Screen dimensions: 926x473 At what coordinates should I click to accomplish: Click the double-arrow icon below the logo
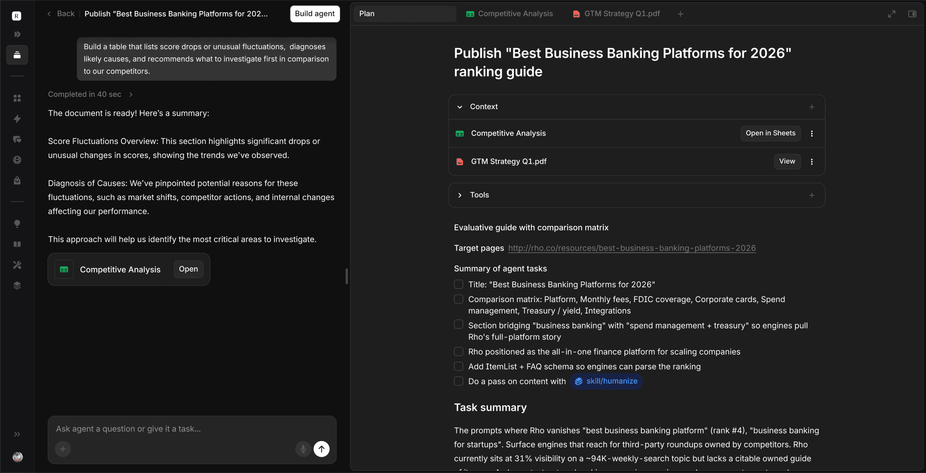coord(17,34)
